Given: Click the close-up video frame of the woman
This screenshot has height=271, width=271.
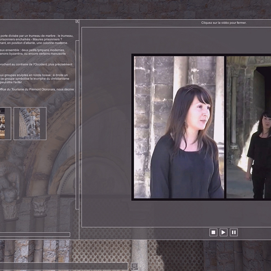Looking at the screenshot, I should (179, 127).
